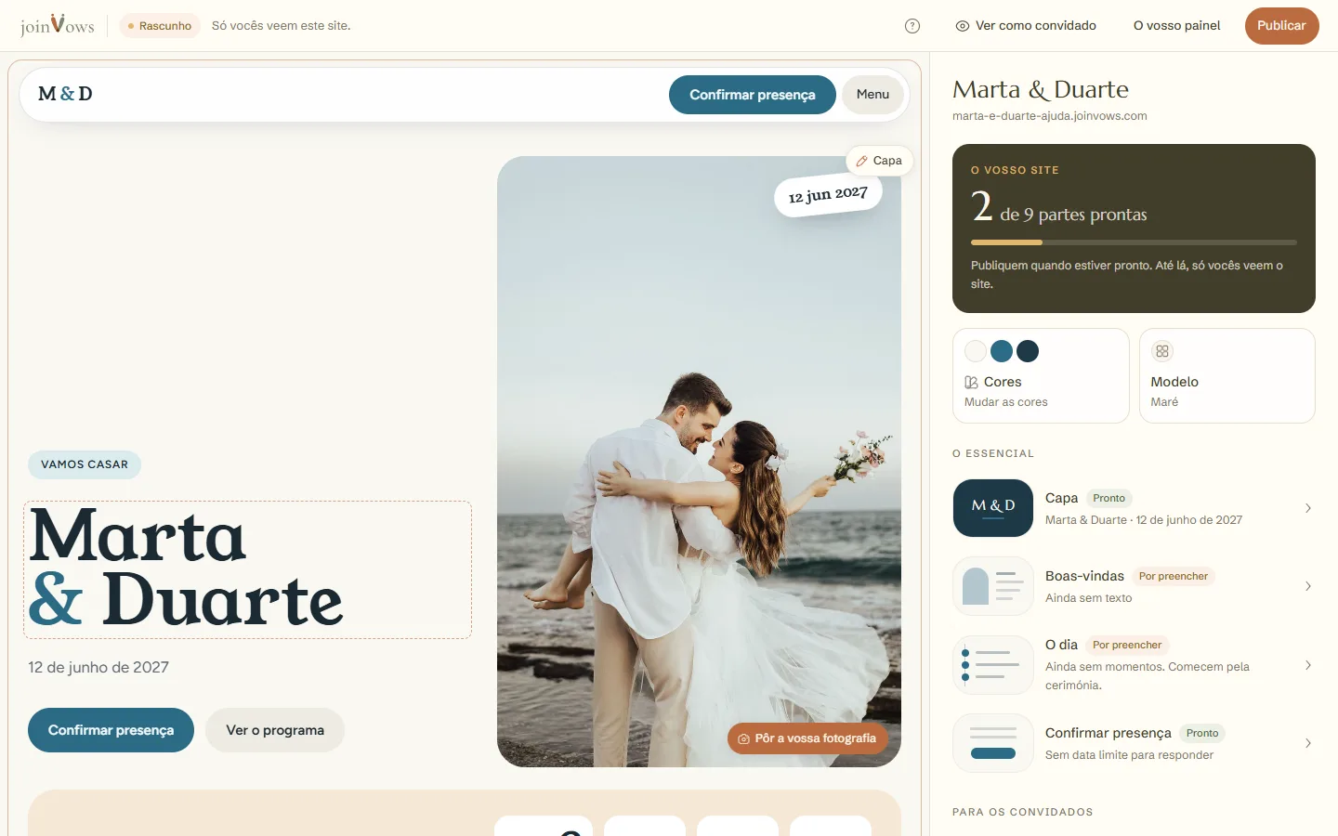Click the Rascunho status badge
Viewport: 1338px width, 836px height.
160,26
